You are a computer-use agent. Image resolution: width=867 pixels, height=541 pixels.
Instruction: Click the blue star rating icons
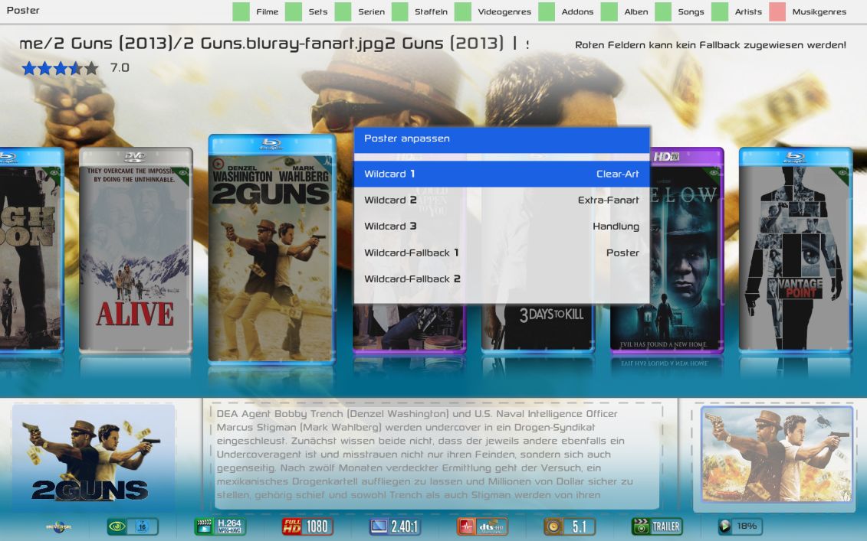[x=61, y=68]
